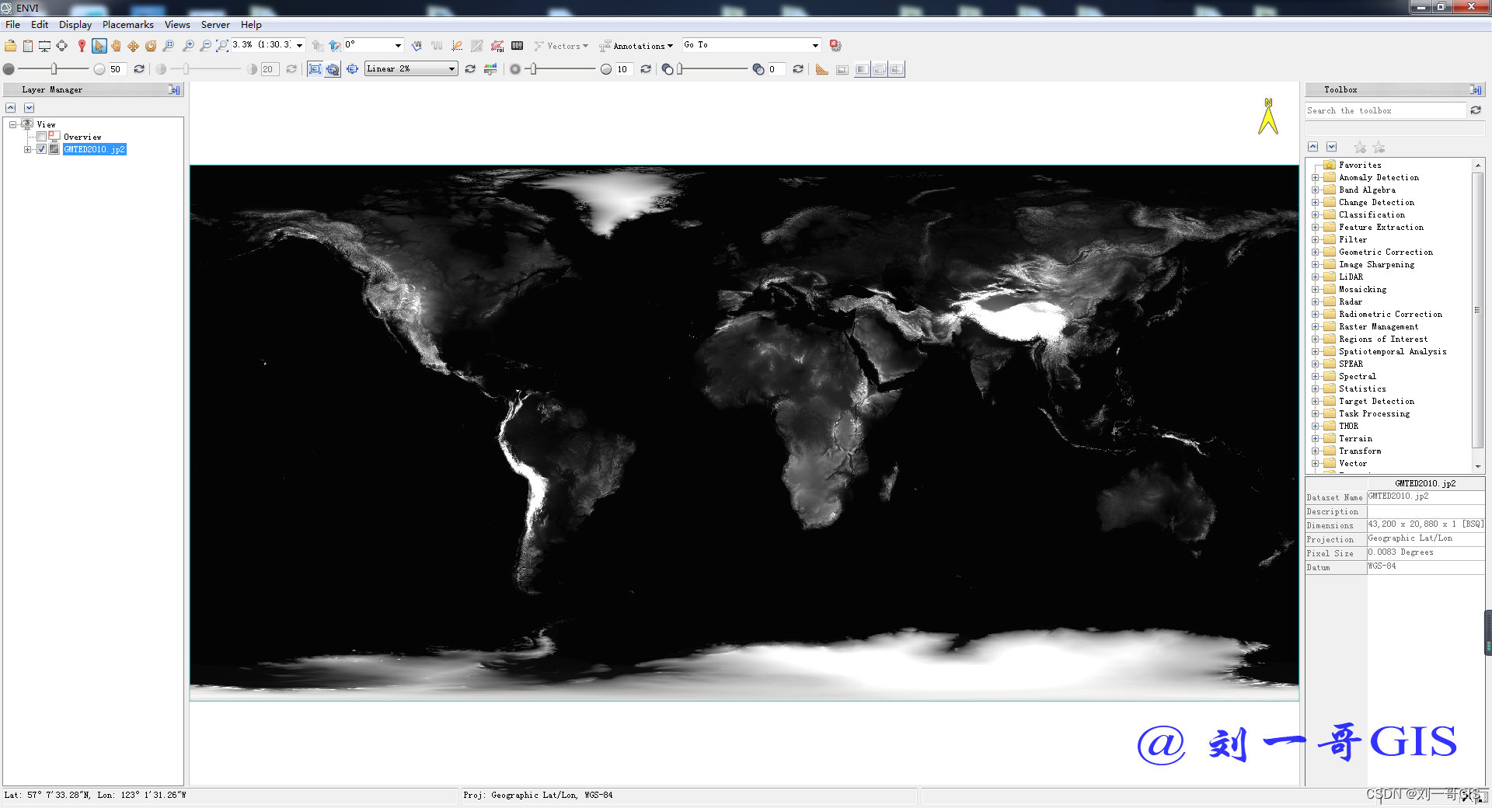Open the Display menu
Screen dimensions: 1492x808
tap(75, 25)
